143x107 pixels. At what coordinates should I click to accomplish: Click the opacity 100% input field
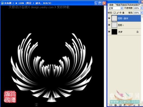(137, 8)
